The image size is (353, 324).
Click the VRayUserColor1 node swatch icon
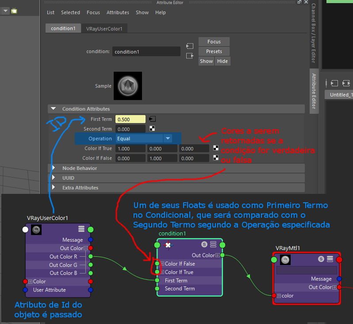[36, 229]
